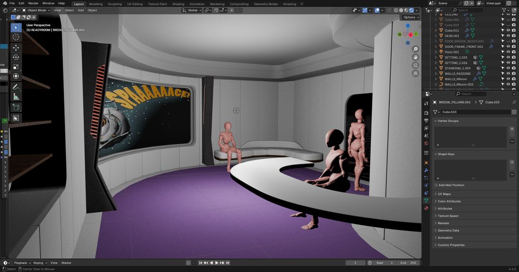Switch perspective/orthographic grid icon
Screen dimensions: 519x272
pos(415,74)
